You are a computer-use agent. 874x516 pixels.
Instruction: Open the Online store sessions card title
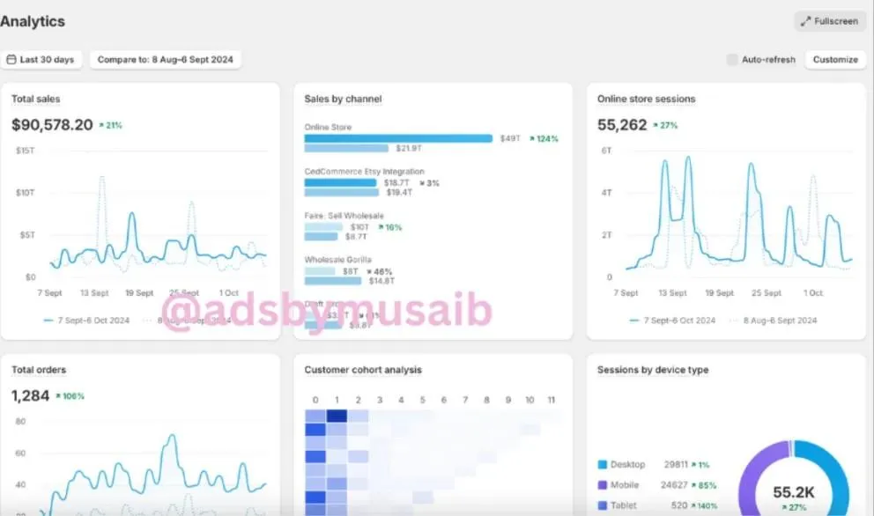(646, 99)
